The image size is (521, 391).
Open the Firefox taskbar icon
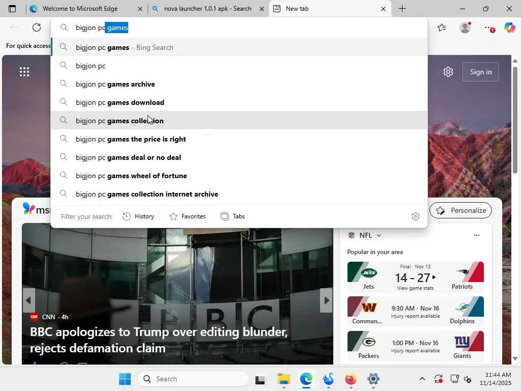351,379
